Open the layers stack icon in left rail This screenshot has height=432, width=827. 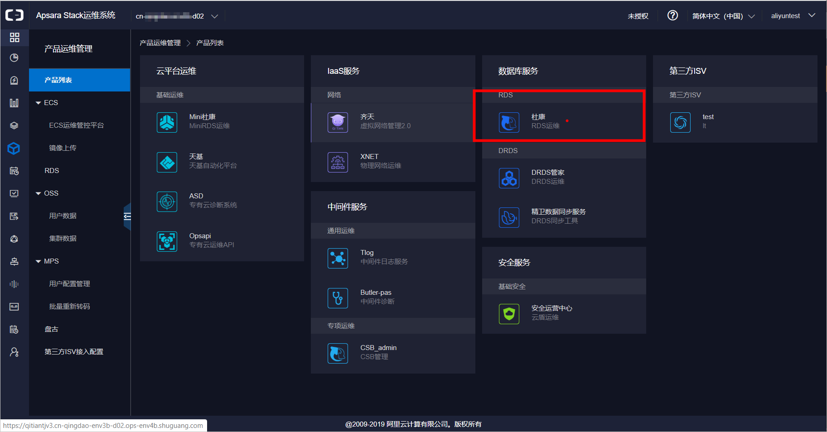15,125
